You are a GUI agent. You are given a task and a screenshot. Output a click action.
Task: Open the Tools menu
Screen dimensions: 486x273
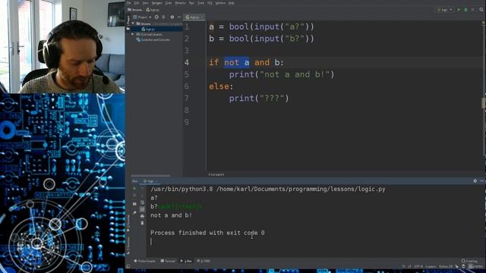tap(200, 3)
